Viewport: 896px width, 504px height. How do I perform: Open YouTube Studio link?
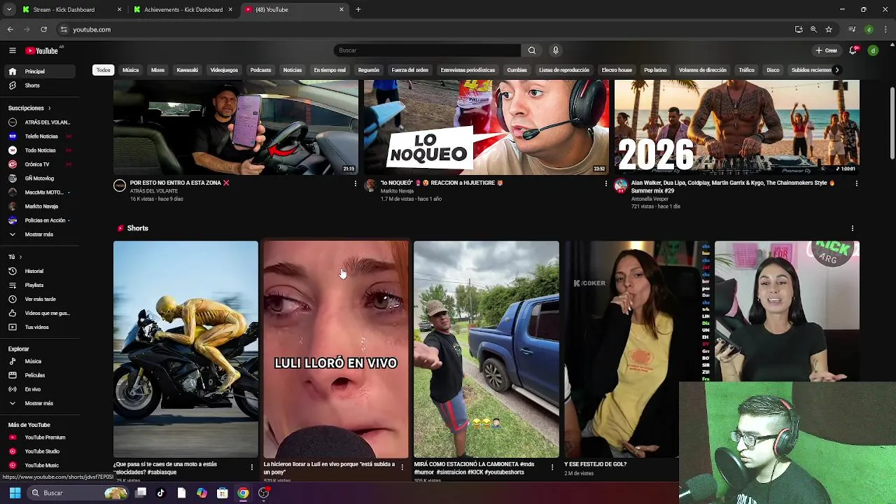[x=38, y=451]
